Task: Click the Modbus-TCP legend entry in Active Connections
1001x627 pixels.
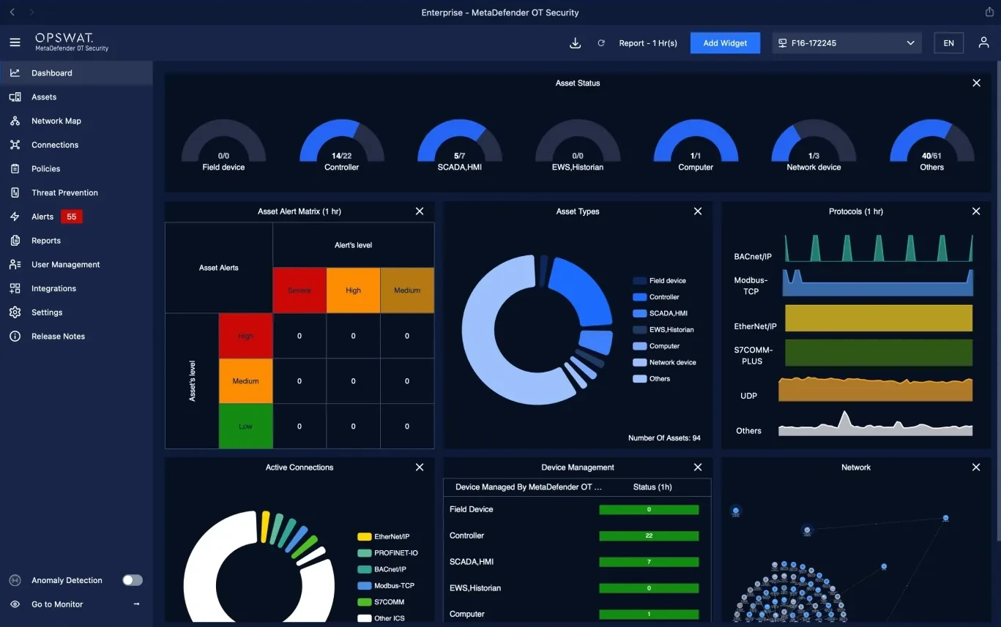Action: pos(386,586)
